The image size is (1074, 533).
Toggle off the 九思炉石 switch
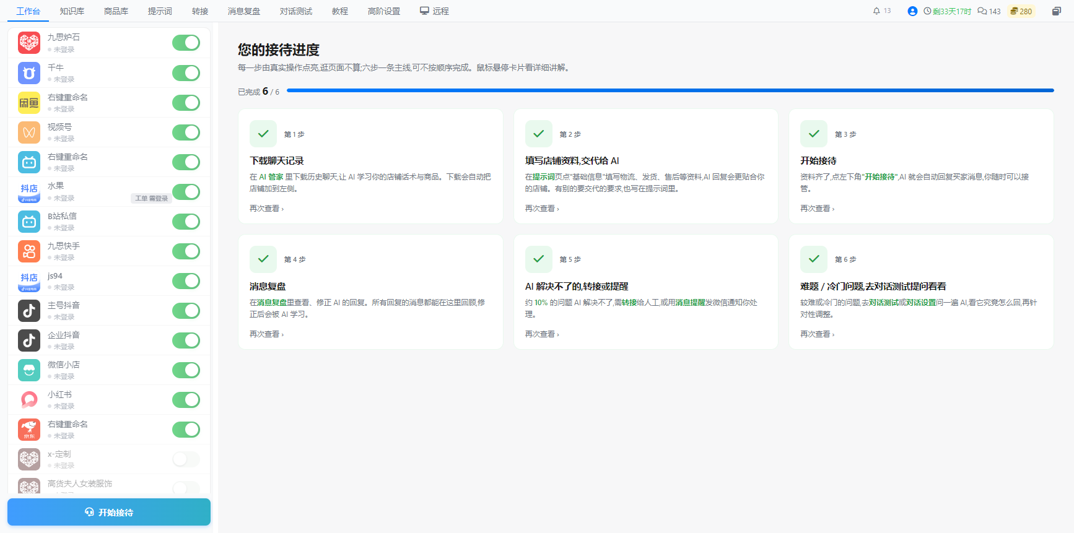186,43
